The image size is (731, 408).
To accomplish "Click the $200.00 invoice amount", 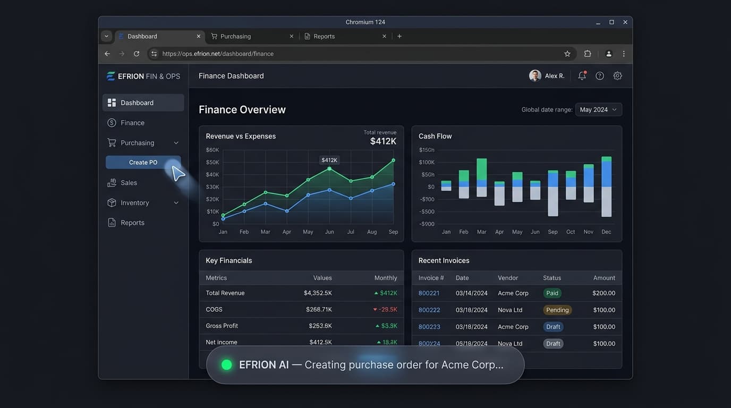I will pos(604,293).
